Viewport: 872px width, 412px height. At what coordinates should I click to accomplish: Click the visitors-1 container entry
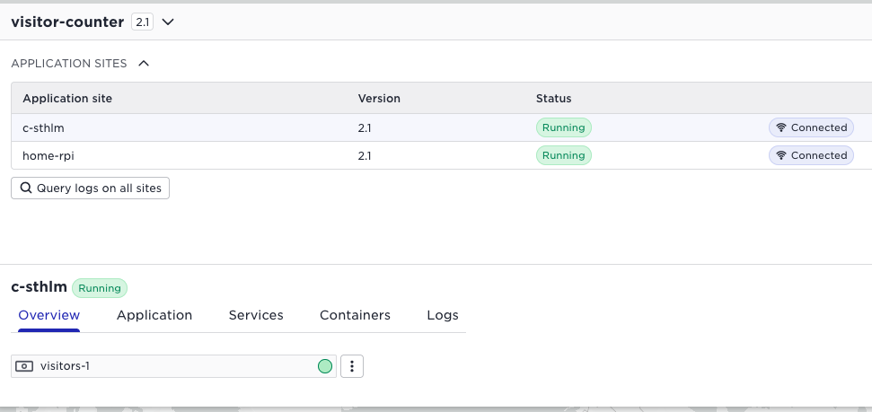[x=162, y=366]
